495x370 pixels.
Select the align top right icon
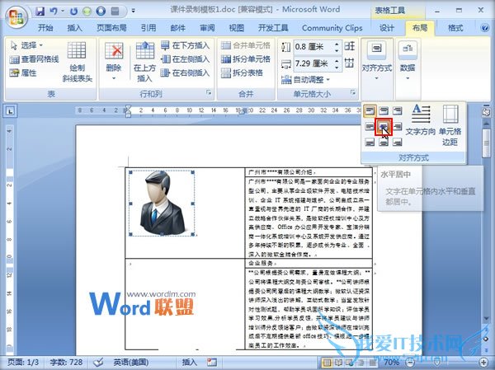click(x=398, y=110)
